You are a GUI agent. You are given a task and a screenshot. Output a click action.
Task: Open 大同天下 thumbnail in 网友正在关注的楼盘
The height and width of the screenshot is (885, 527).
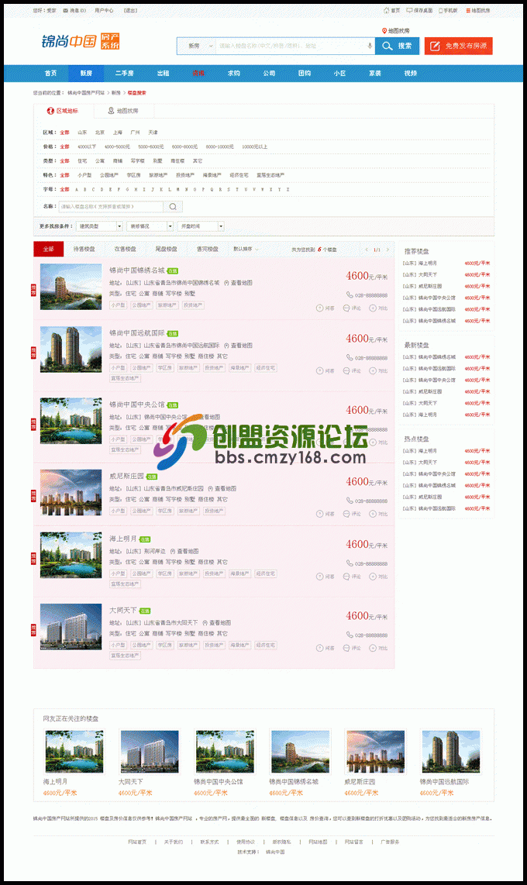click(x=150, y=751)
